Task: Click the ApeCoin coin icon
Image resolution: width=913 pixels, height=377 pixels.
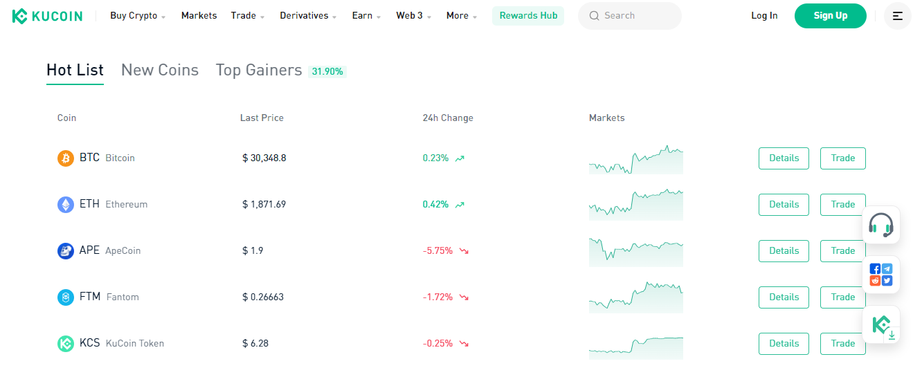Action: pyautogui.click(x=66, y=251)
